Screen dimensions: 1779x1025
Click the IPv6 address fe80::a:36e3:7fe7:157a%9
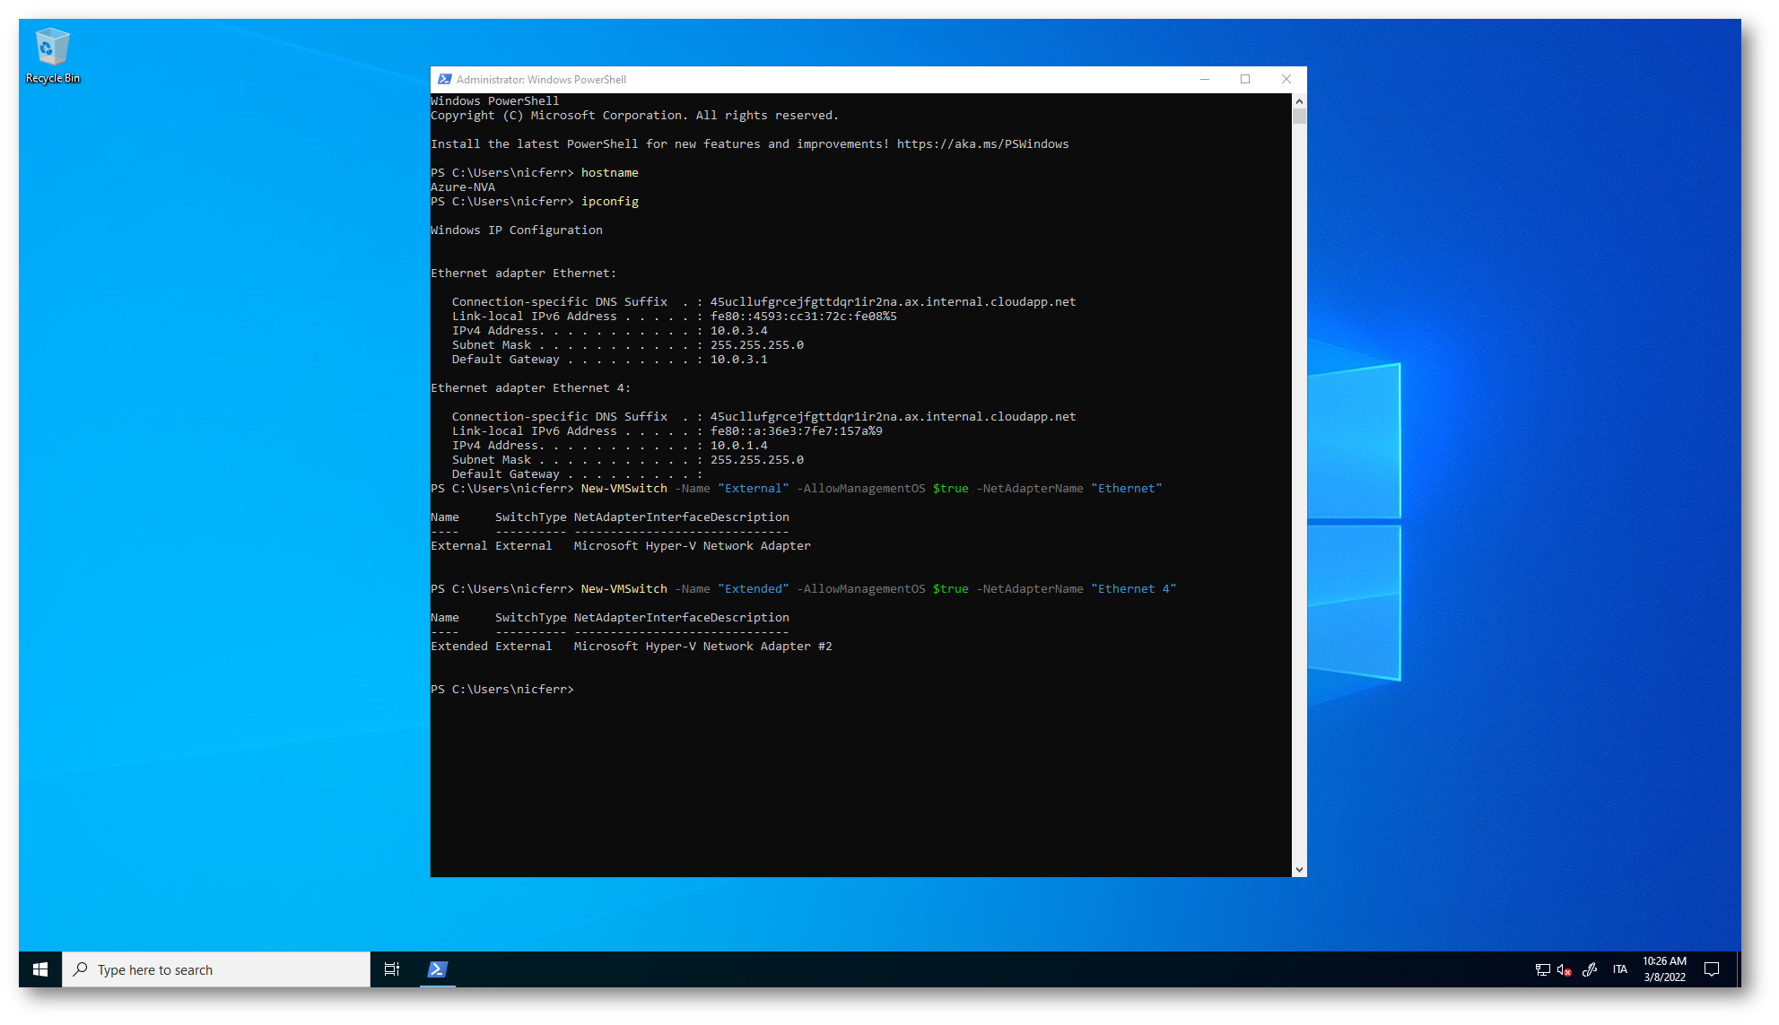tap(797, 431)
